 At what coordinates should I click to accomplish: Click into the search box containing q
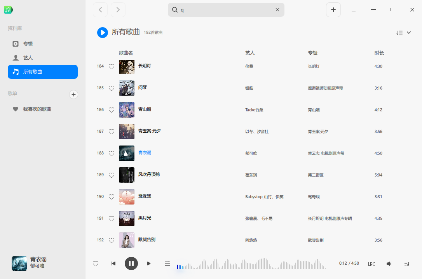point(226,10)
